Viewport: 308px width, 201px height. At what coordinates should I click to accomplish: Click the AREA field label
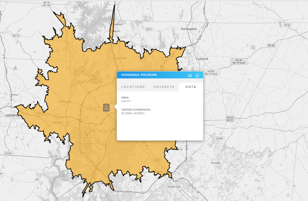pyautogui.click(x=125, y=98)
